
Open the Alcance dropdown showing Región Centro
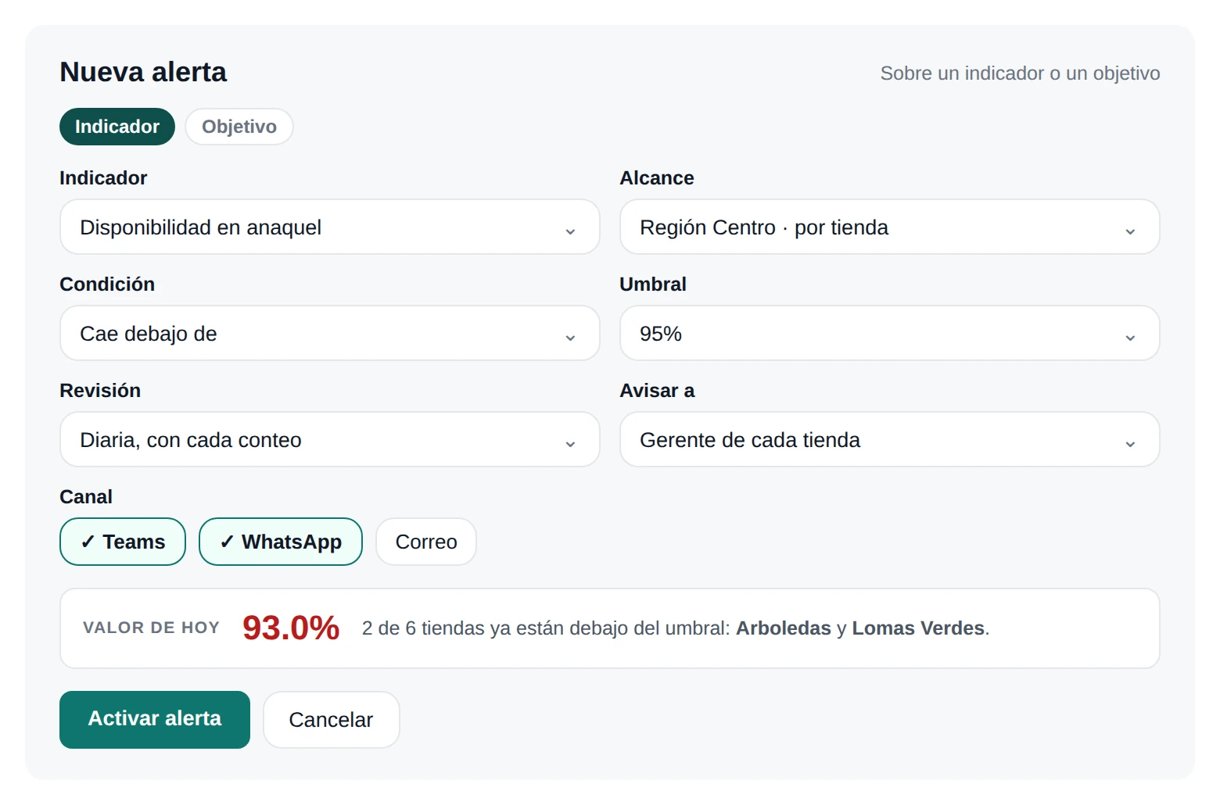pos(890,227)
